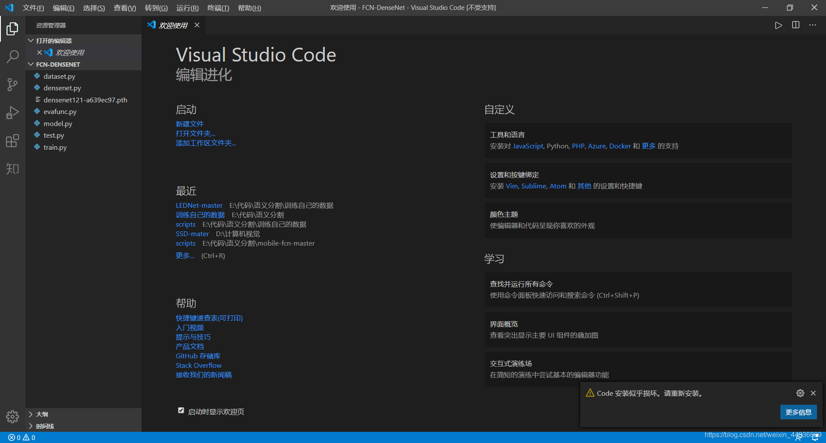826x443 pixels.
Task: Open recent project LEDNet-master
Action: 199,206
